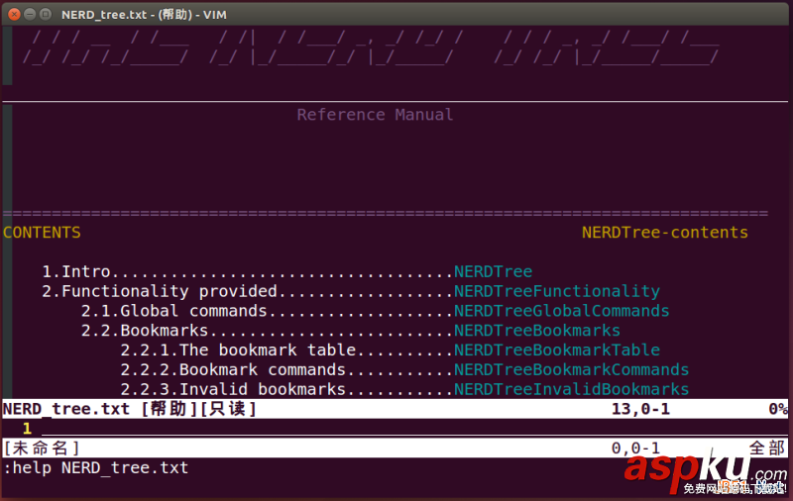The image size is (793, 501).
Task: Click the ':help NERD_tree.txt' command line
Action: pyautogui.click(x=96, y=467)
